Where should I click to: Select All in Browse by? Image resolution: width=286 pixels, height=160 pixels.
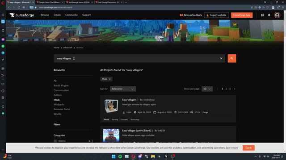pyautogui.click(x=55, y=81)
